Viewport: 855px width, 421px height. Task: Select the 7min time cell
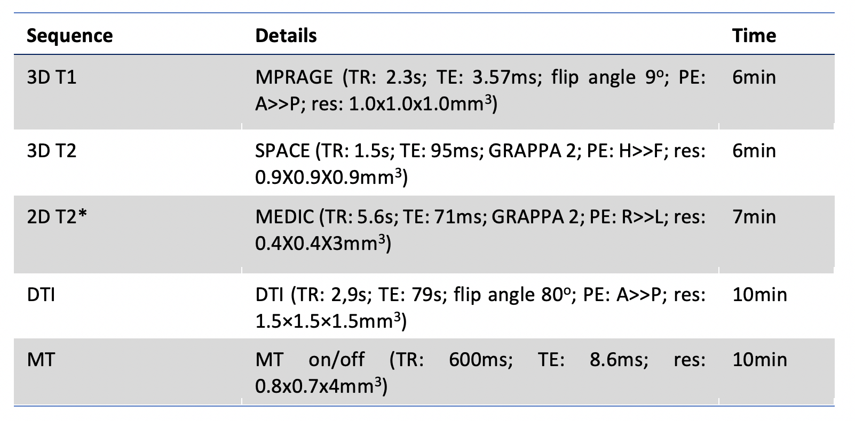click(x=754, y=217)
